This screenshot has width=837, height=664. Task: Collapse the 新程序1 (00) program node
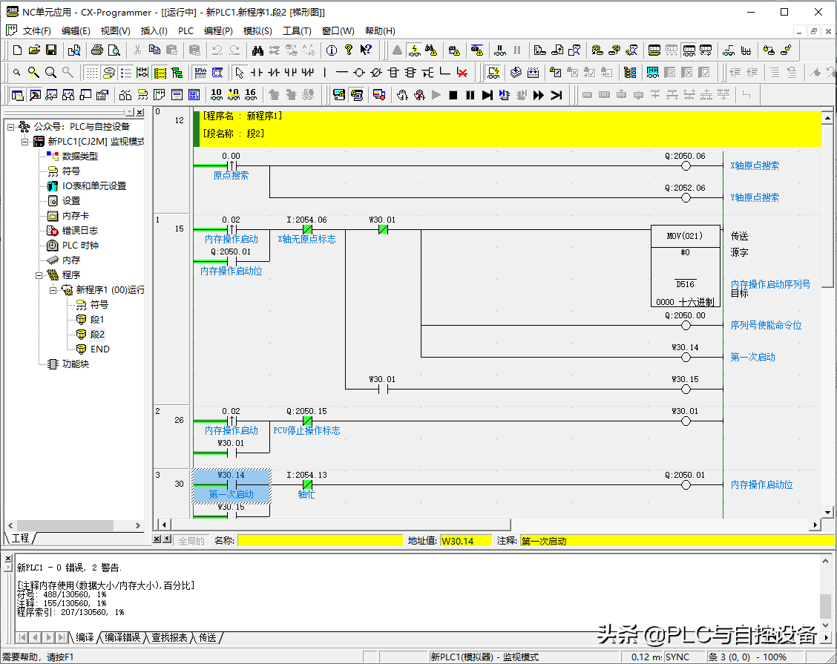point(53,290)
